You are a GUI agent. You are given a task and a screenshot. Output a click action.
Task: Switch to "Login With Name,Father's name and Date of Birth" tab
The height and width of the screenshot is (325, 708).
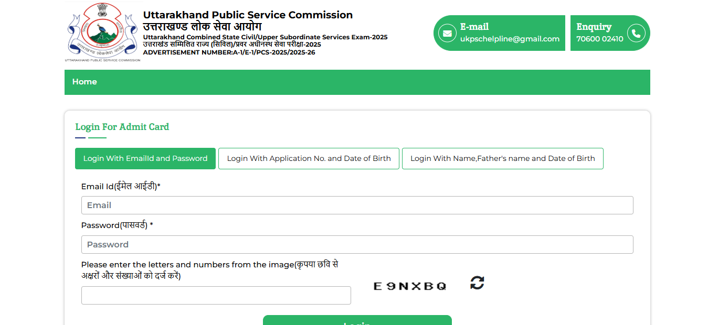click(x=502, y=158)
